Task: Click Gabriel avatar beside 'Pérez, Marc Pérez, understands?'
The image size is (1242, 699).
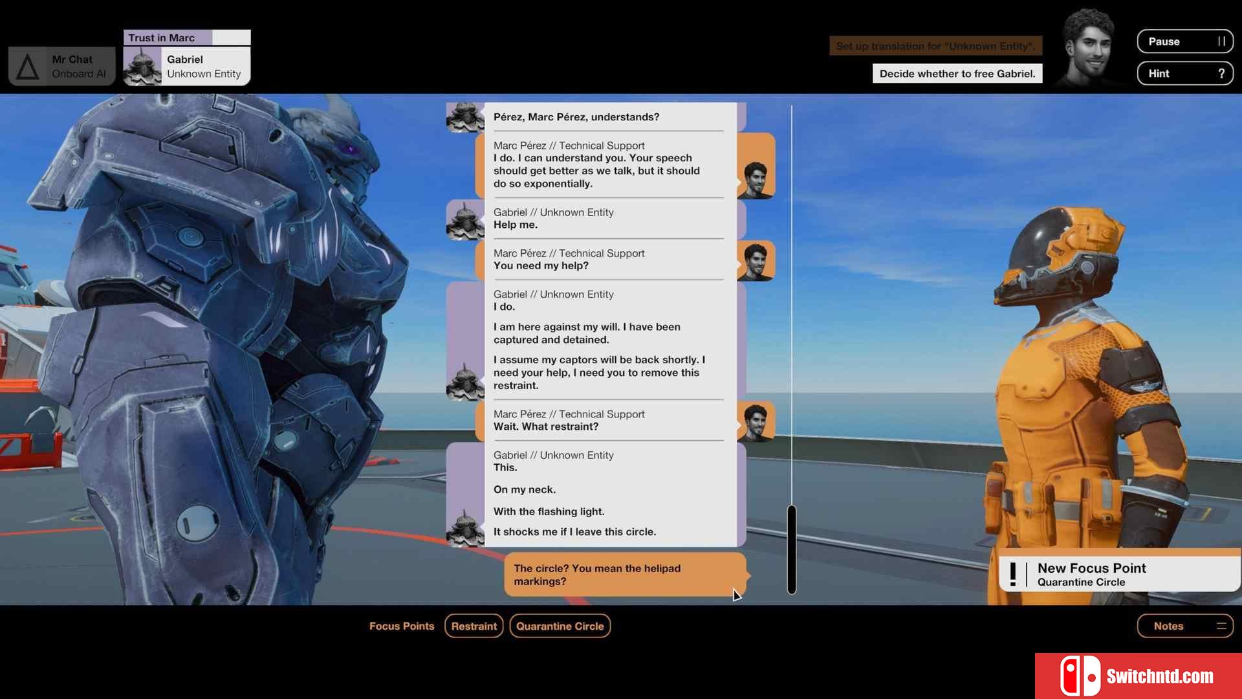Action: pos(465,117)
